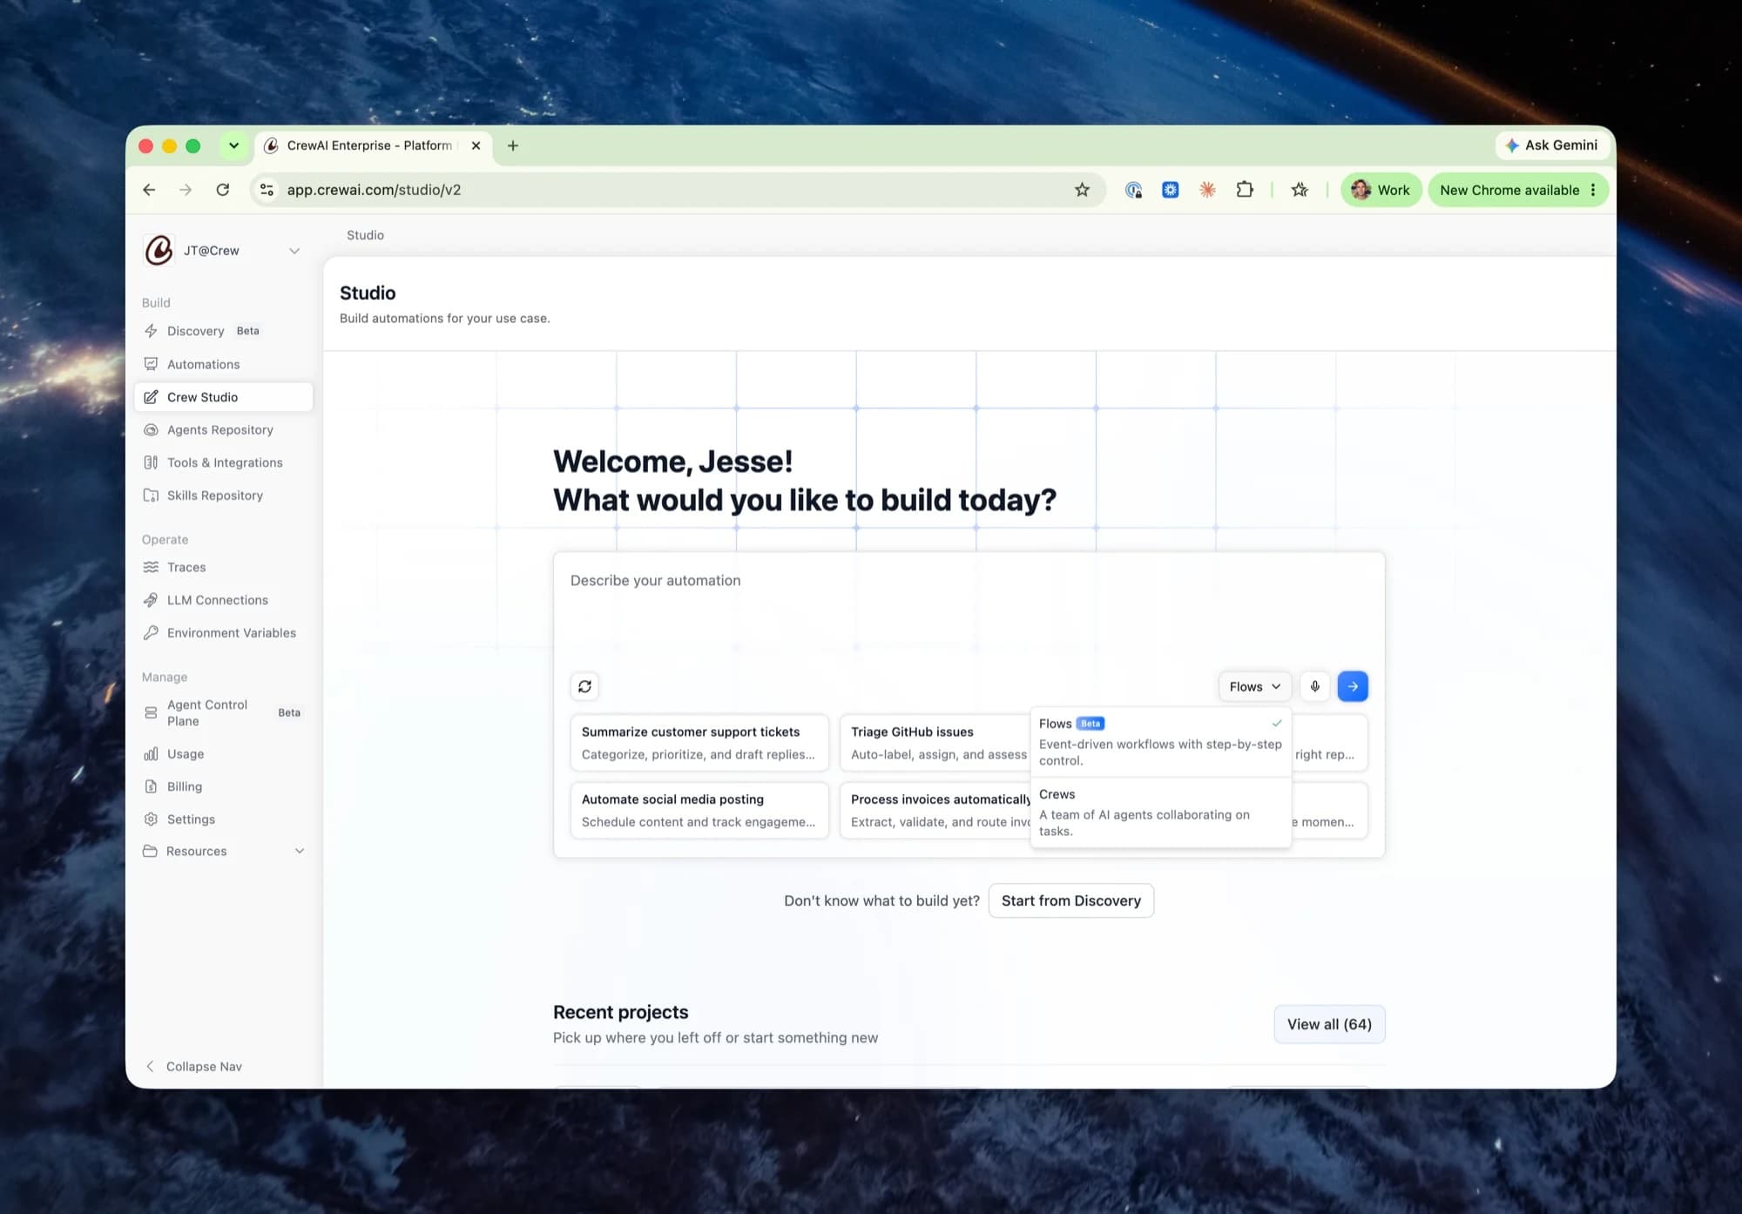Open Agent Control Plane page
Screen dimensions: 1742x1214
point(223,712)
